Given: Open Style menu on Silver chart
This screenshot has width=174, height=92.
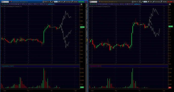Looking at the screenshot, I should point(150,2).
